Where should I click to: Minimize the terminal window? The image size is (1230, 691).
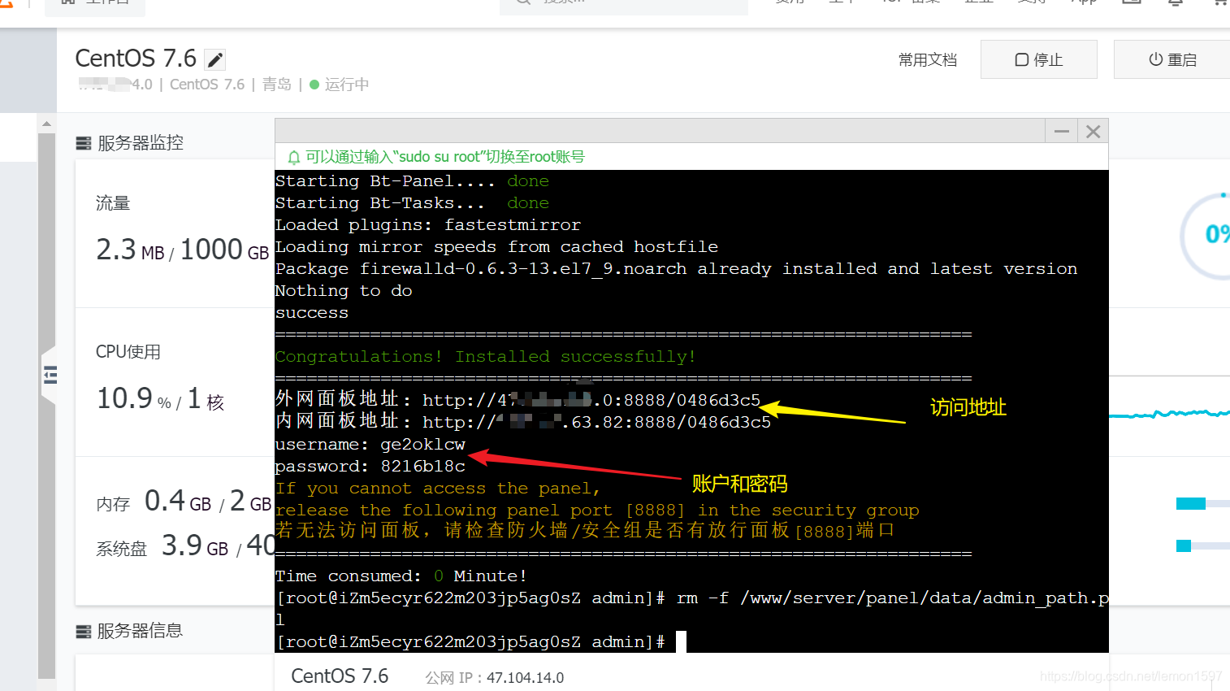tap(1061, 131)
